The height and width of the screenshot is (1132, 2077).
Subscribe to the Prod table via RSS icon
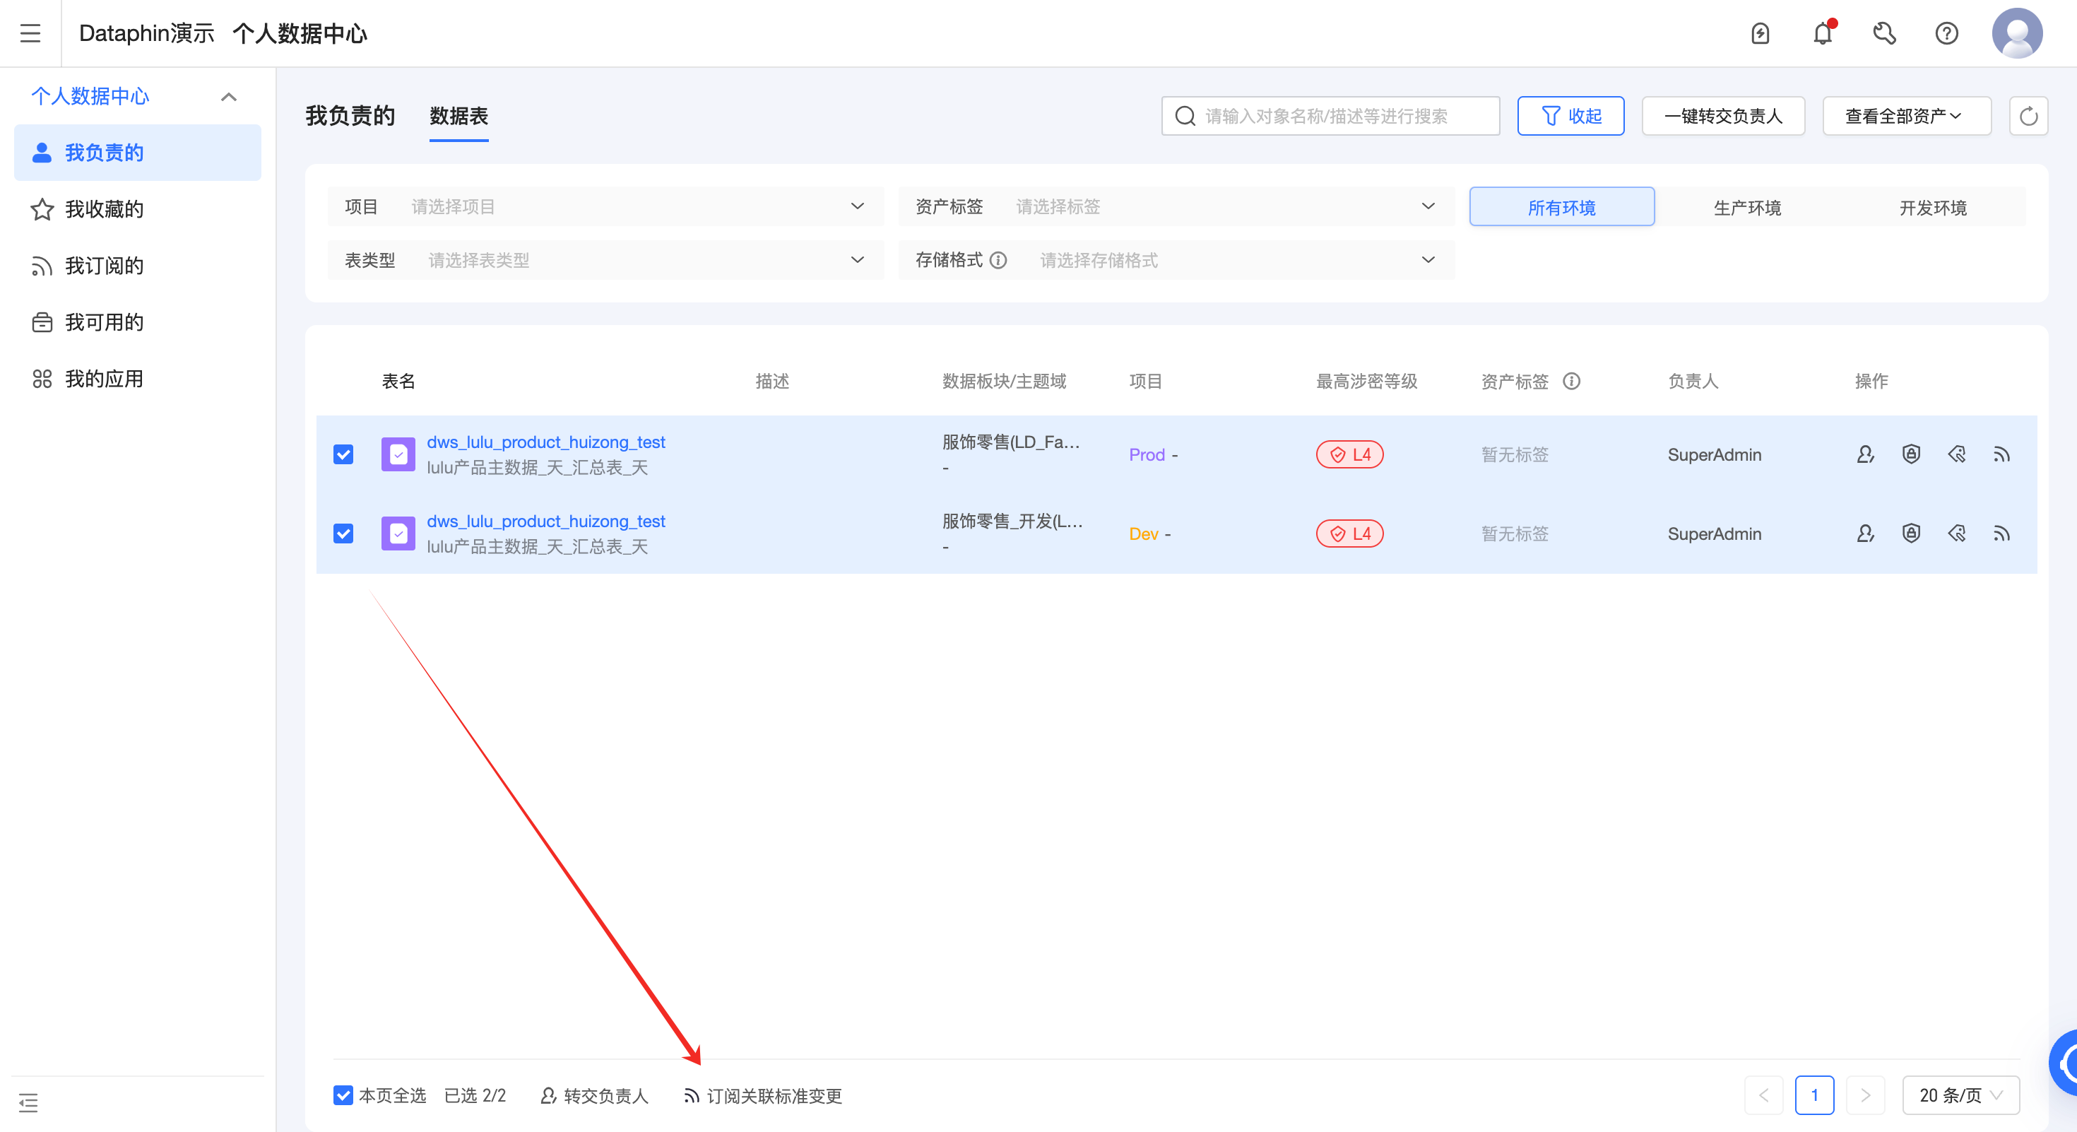[2001, 454]
